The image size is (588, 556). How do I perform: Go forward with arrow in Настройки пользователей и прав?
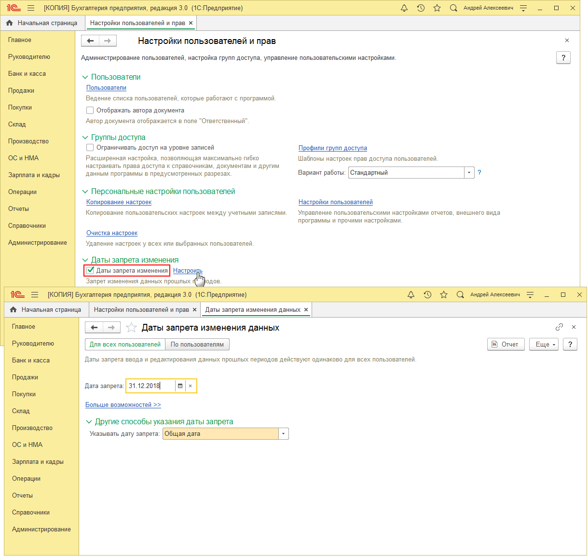pos(108,41)
